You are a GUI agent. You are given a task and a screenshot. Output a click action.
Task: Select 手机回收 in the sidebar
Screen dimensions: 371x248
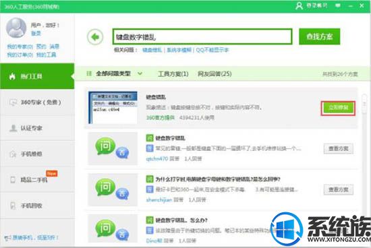pos(37,206)
